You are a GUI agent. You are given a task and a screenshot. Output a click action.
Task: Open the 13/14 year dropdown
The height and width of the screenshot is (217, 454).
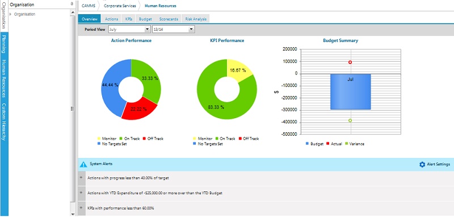191,30
